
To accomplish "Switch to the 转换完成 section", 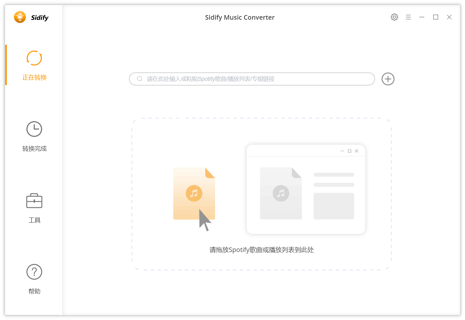I will point(34,148).
